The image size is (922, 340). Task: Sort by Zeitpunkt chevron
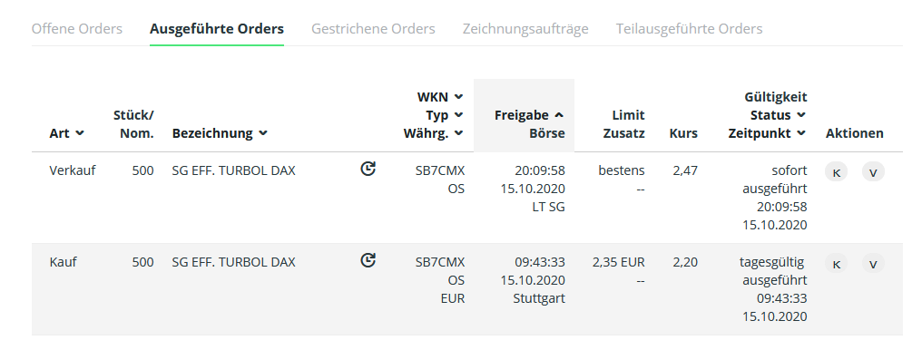point(801,133)
